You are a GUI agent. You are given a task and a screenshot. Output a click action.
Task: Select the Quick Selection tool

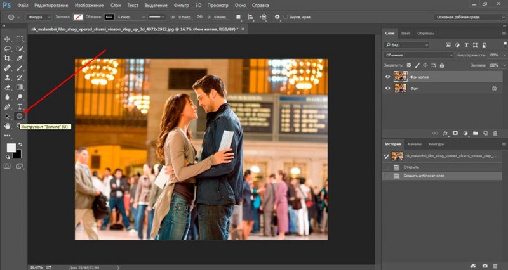(20, 49)
